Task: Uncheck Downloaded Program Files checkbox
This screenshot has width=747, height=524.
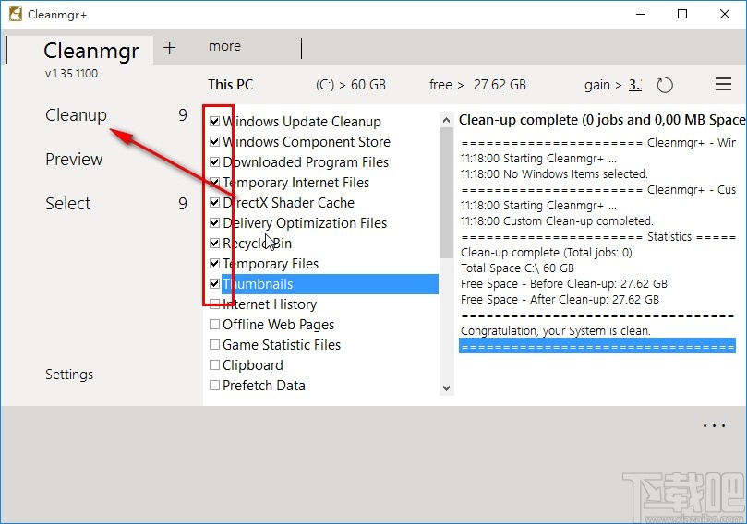Action: pyautogui.click(x=214, y=161)
